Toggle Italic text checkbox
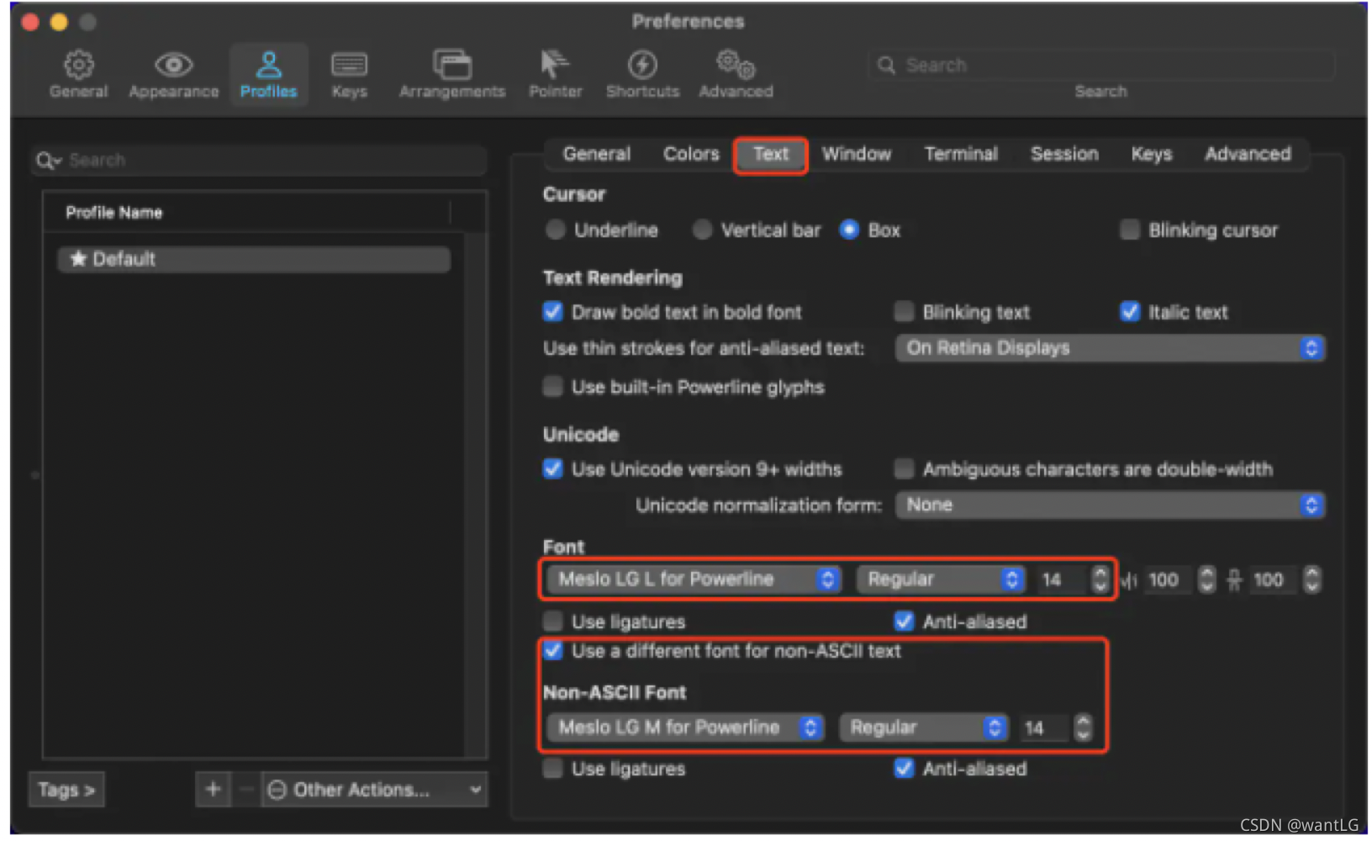The image size is (1372, 841). point(1130,311)
